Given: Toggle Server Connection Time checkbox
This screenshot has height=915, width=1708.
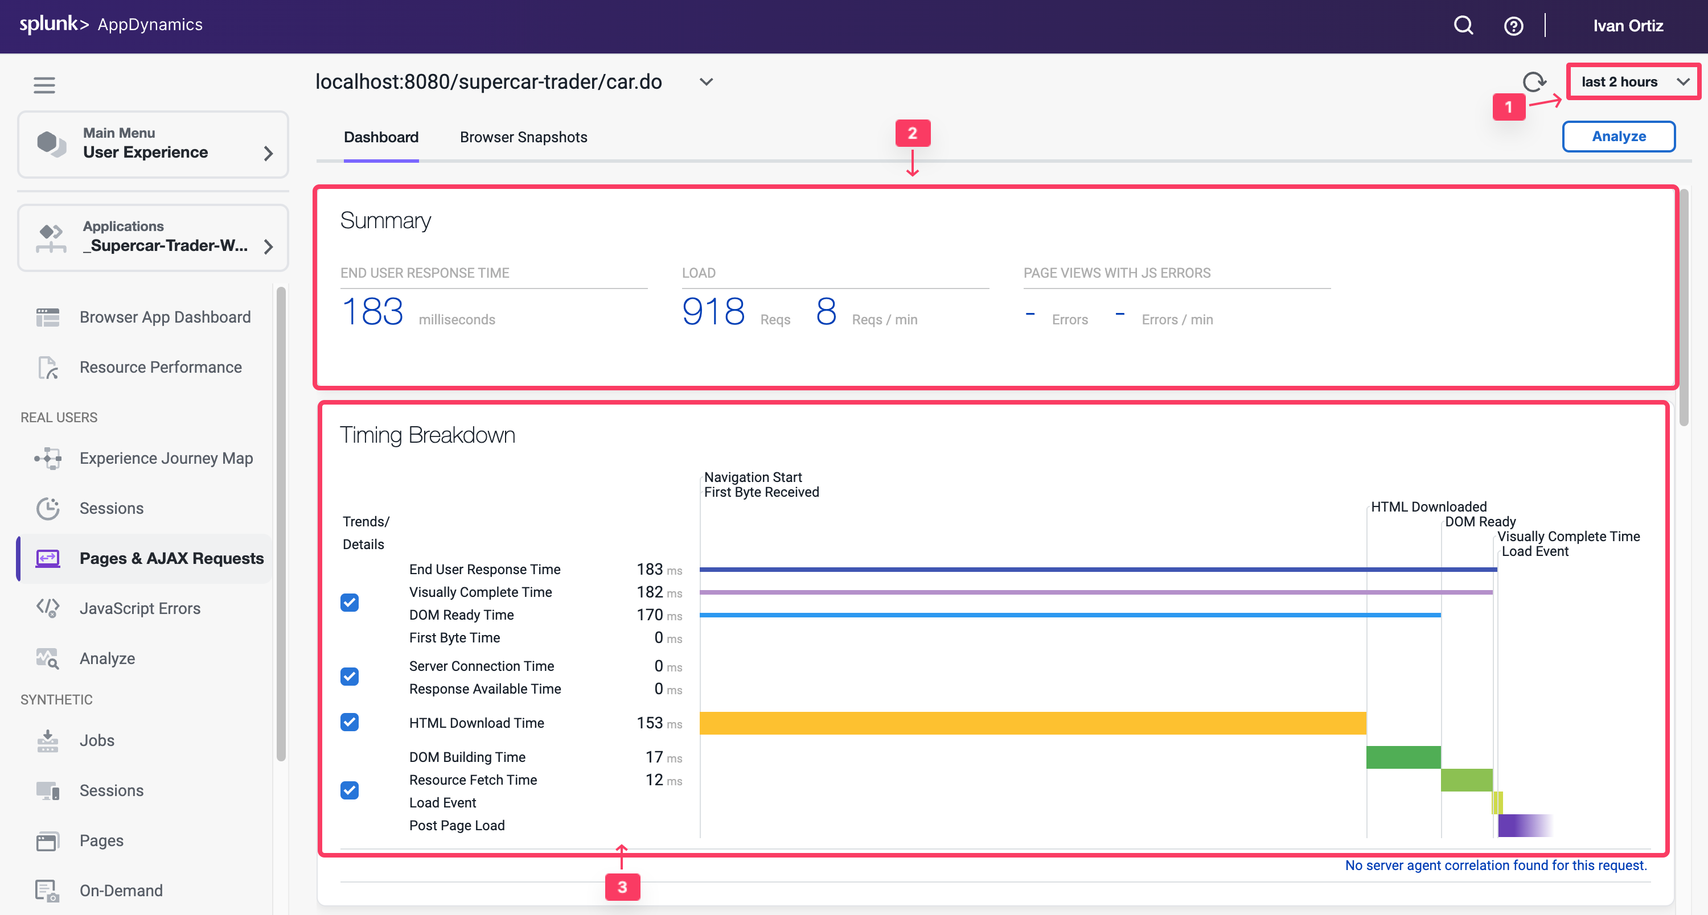Looking at the screenshot, I should [350, 677].
